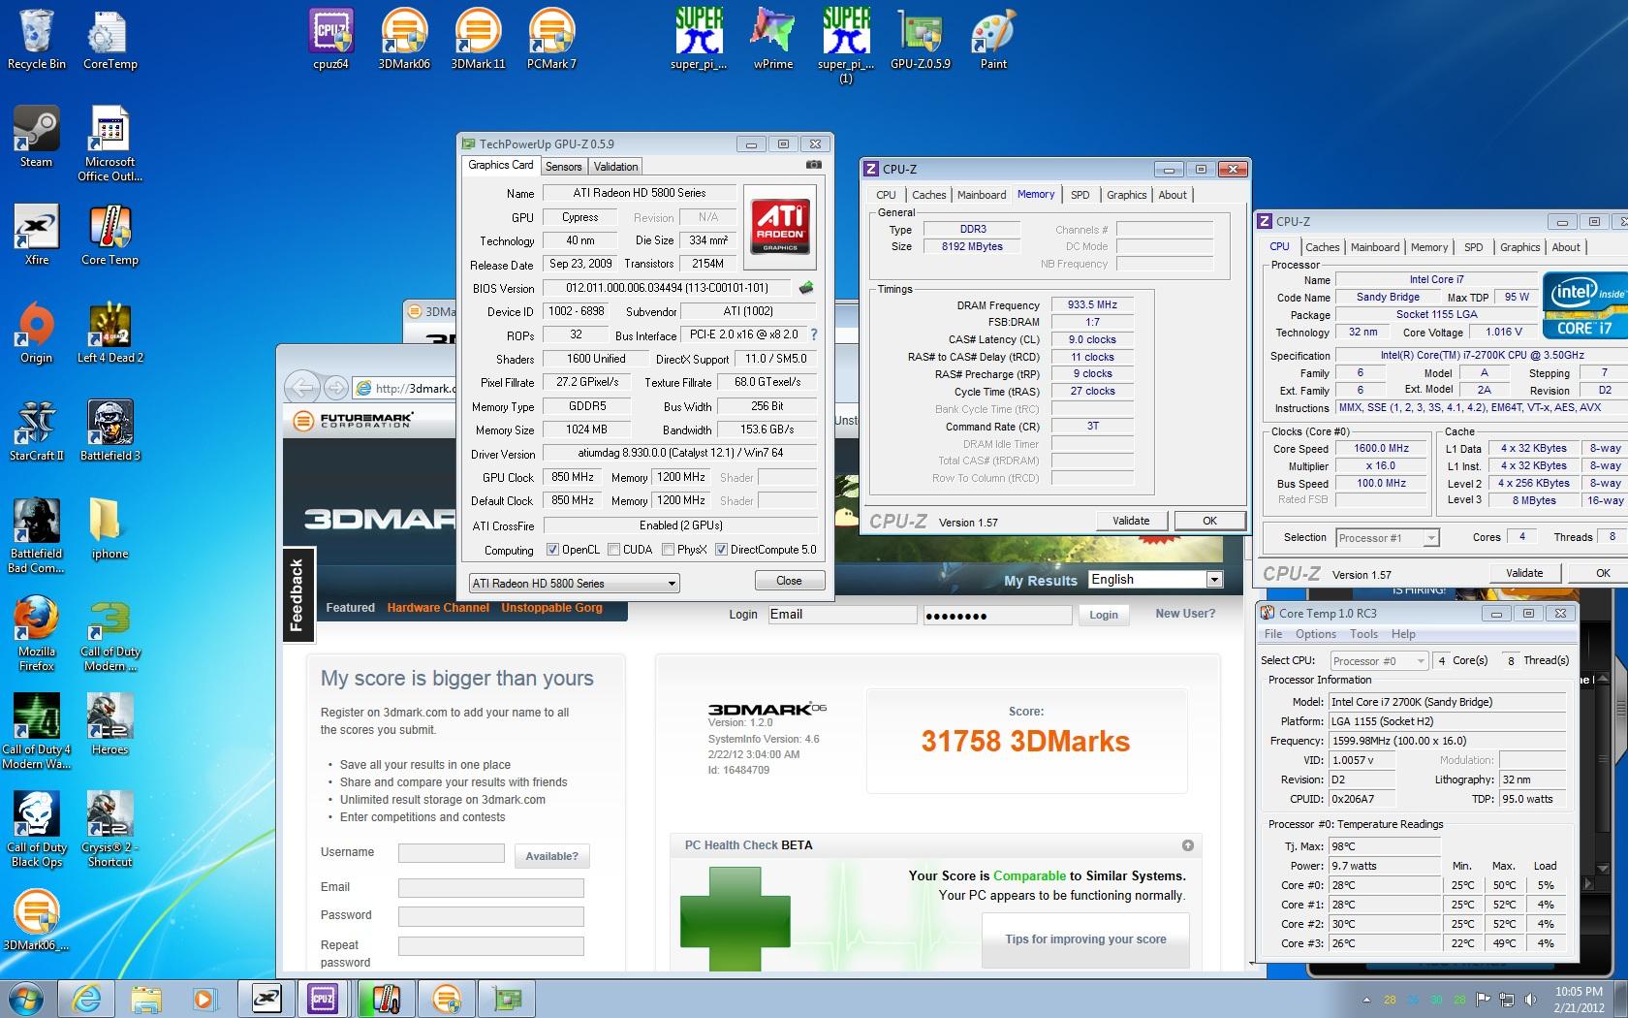
Task: Open the Caches tab in CPU-Z memory window
Action: point(928,195)
